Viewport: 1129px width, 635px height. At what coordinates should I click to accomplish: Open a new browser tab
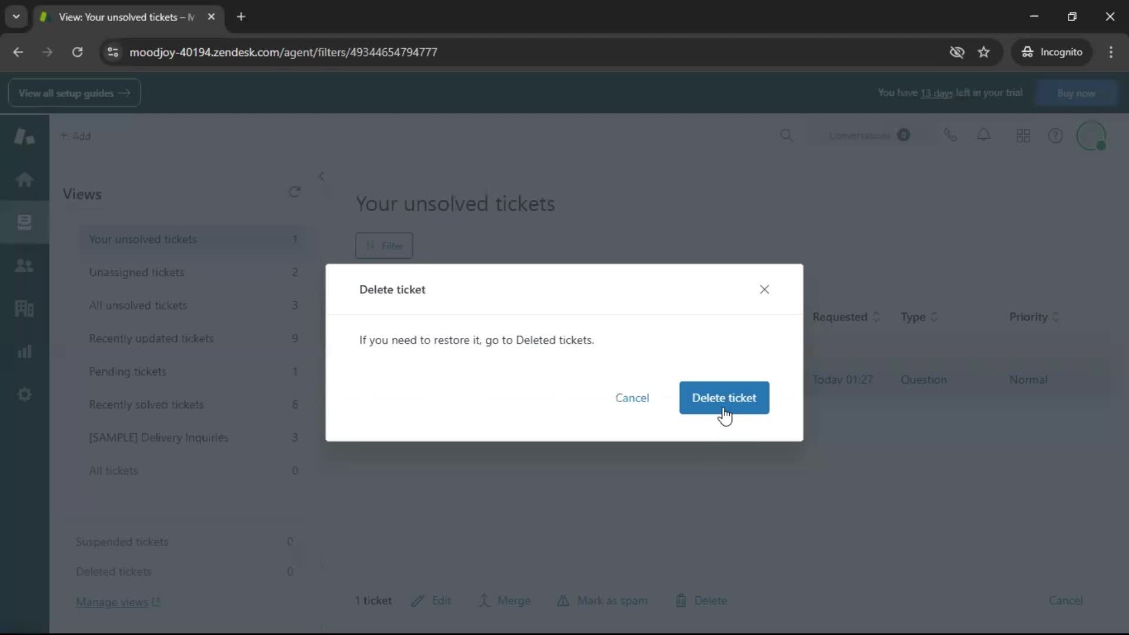[241, 17]
